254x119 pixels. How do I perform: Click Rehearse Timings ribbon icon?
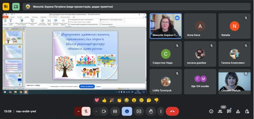pyautogui.click(x=56, y=22)
